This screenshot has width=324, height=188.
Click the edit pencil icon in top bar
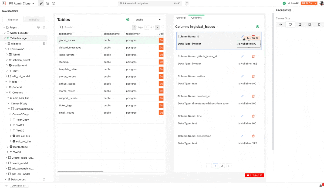pyautogui.click(x=41, y=4)
